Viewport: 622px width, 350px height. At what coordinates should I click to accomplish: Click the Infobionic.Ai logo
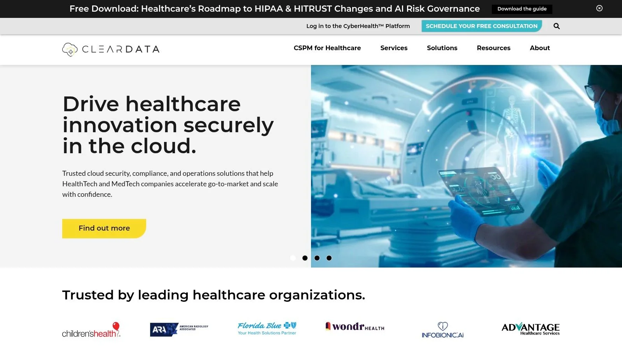[443, 330]
